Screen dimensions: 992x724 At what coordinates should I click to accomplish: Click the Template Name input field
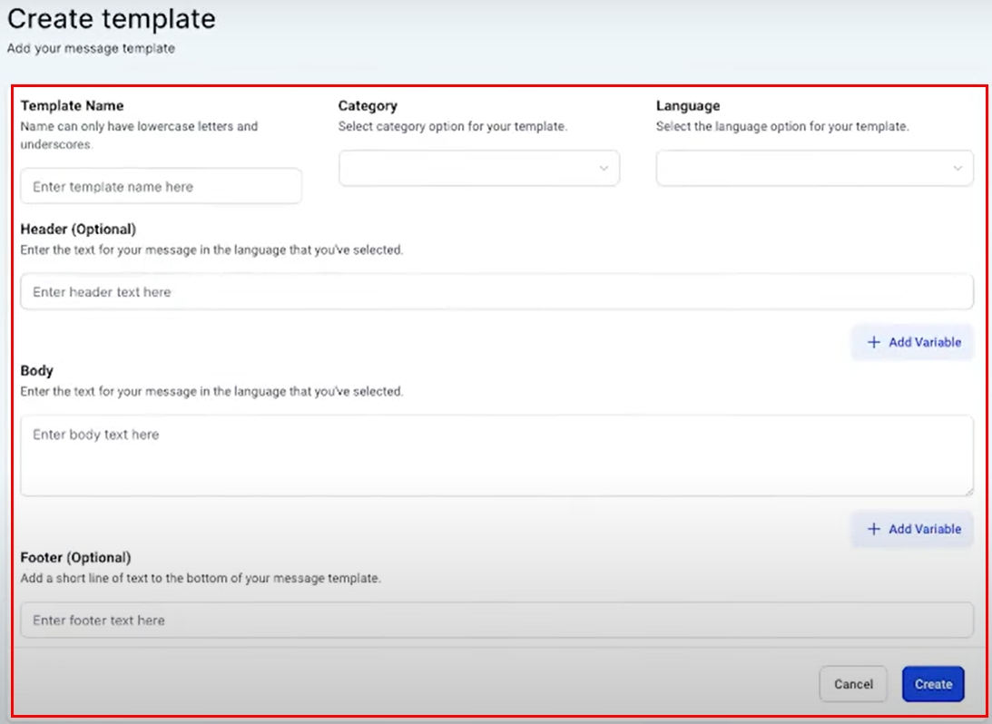click(161, 187)
